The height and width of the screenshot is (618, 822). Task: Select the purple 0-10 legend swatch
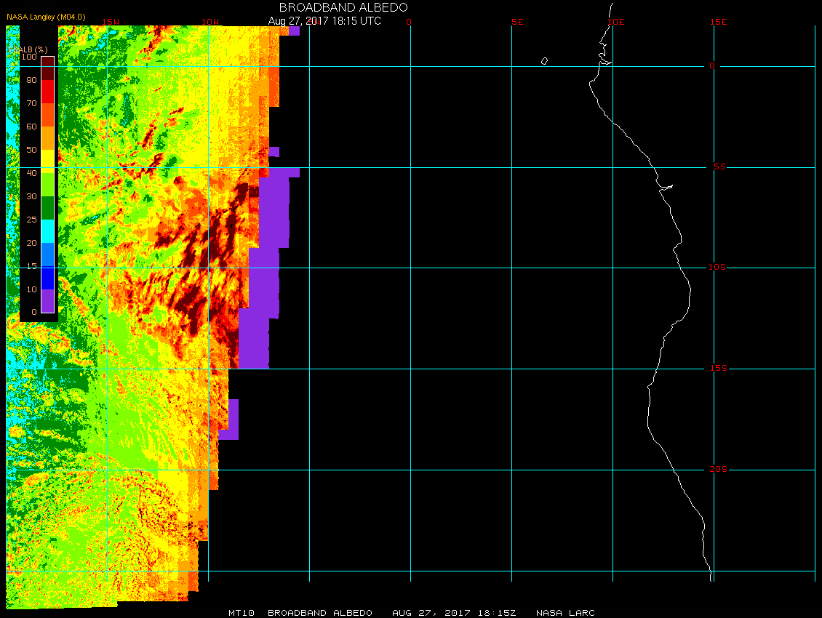pos(48,301)
